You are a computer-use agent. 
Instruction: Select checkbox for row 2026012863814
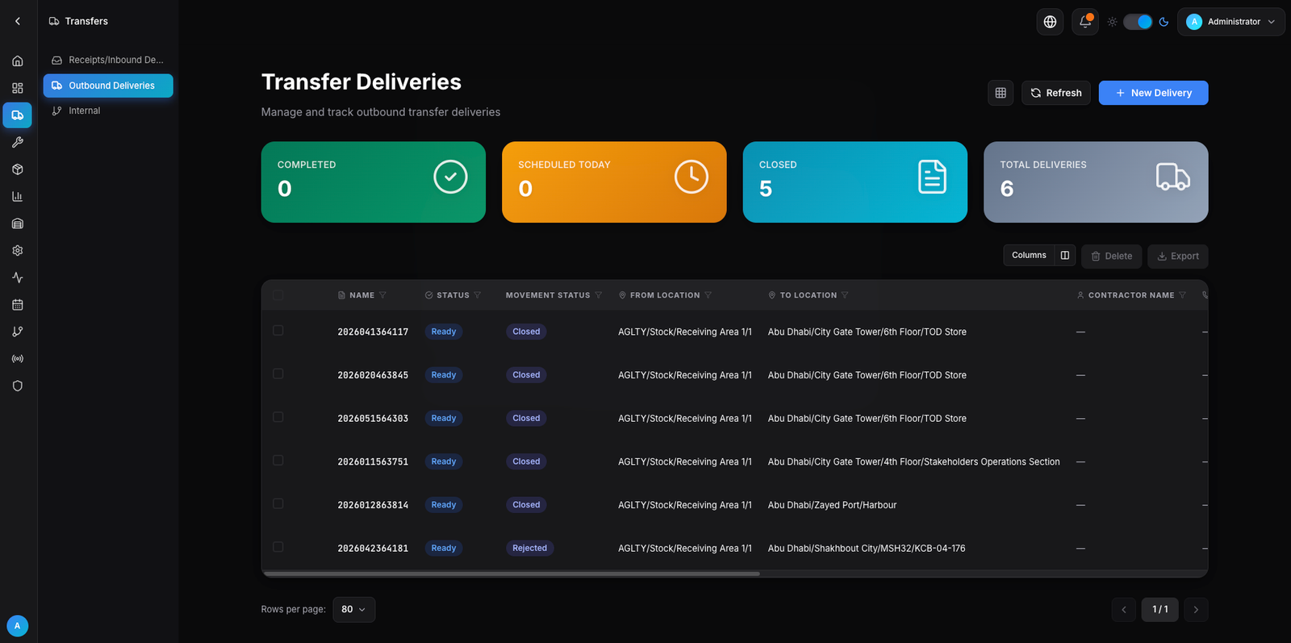pos(278,504)
